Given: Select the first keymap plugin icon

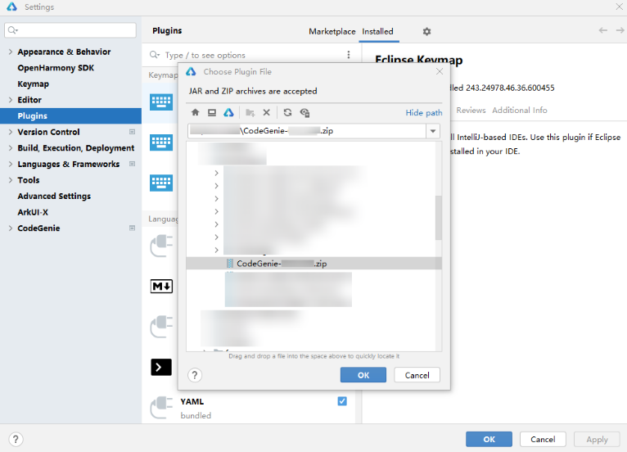Looking at the screenshot, I should pyautogui.click(x=161, y=102).
